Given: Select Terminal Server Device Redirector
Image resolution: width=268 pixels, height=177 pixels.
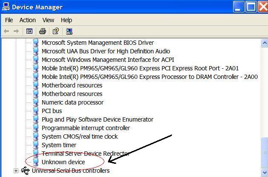Looking at the screenshot, I should click(x=86, y=154).
